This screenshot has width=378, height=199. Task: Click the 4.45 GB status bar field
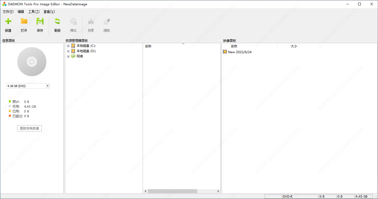[363, 197]
